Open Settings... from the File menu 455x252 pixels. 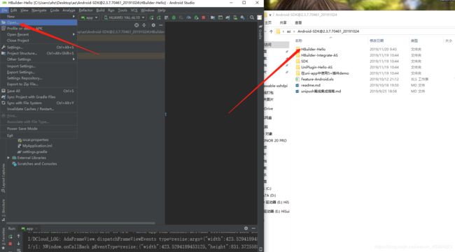[38, 47]
